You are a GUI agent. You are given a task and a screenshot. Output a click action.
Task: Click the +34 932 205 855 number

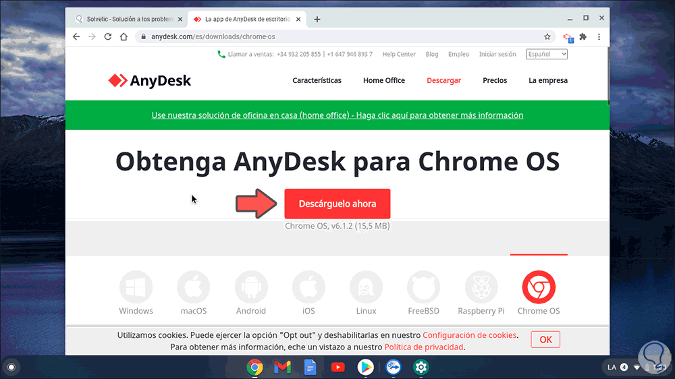[x=299, y=54]
